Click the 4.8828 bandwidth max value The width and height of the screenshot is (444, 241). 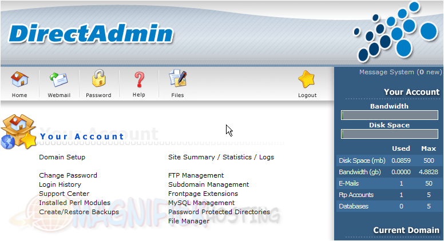pos(429,172)
